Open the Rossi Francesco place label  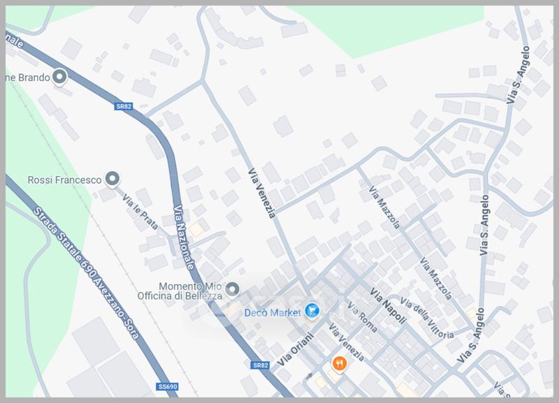coord(64,180)
